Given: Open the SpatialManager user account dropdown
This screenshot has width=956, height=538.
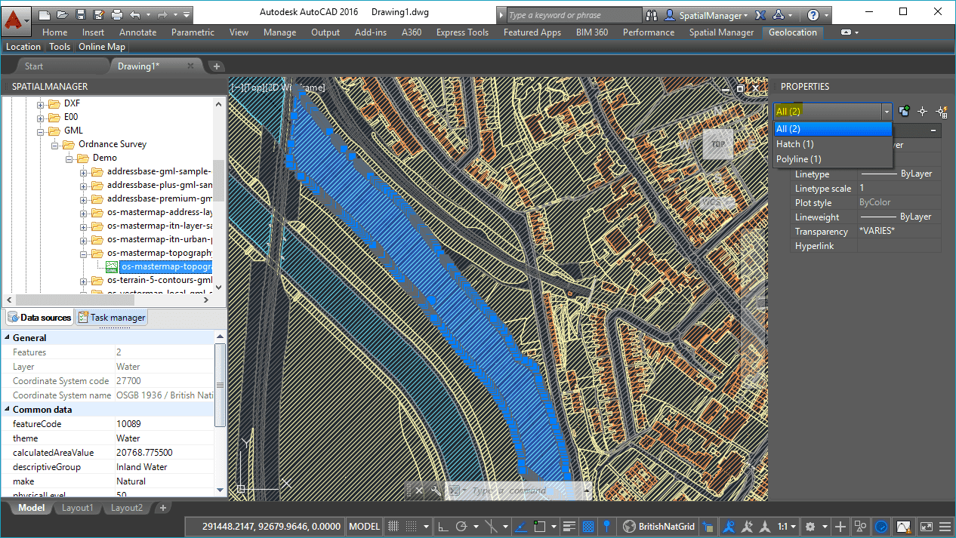Looking at the screenshot, I should [706, 15].
